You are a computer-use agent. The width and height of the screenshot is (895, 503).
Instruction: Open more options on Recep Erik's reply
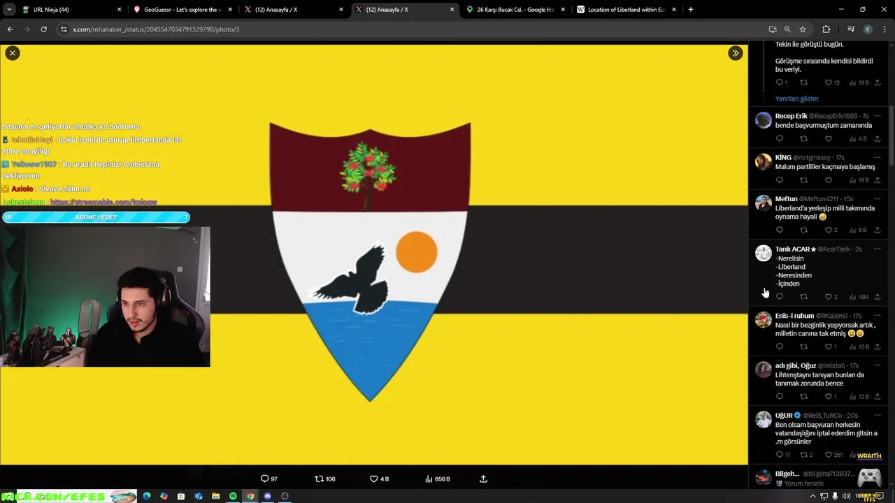pyautogui.click(x=878, y=116)
